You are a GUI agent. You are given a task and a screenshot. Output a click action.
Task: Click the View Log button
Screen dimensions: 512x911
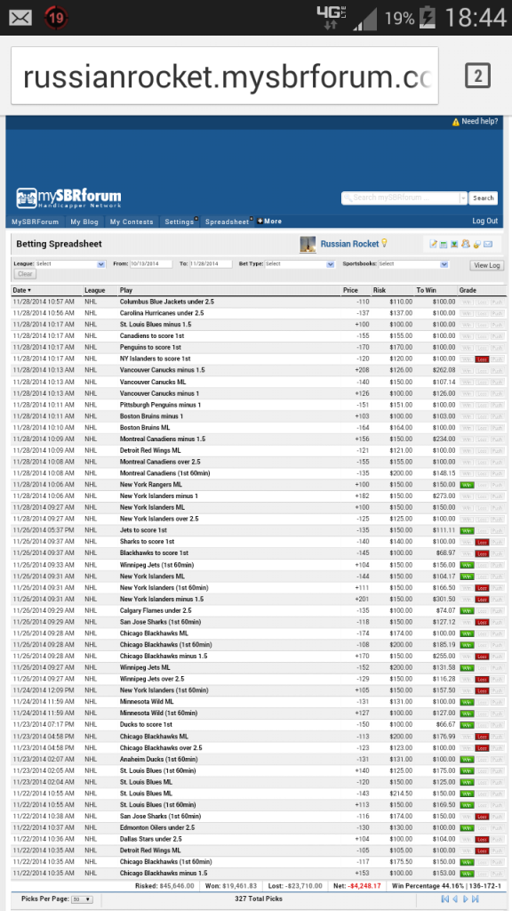point(486,265)
